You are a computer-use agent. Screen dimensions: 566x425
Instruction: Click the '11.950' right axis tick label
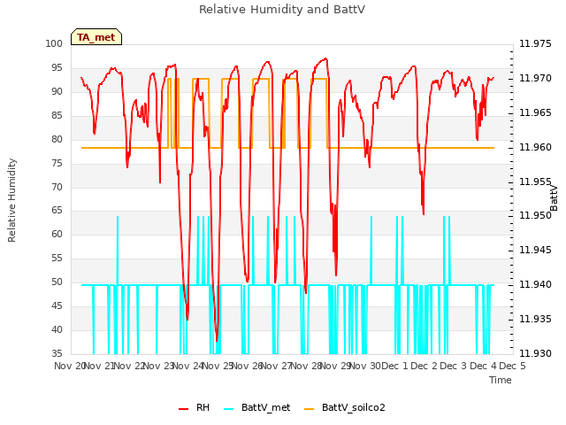[x=535, y=216]
